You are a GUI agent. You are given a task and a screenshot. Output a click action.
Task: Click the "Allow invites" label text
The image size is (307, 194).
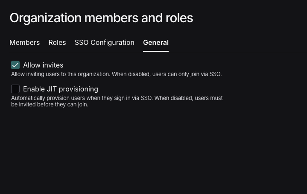pos(43,65)
